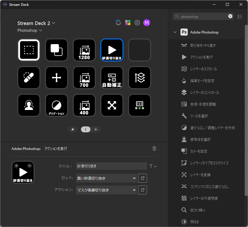Collapse the Adobe Photoshop category

[x=175, y=32]
